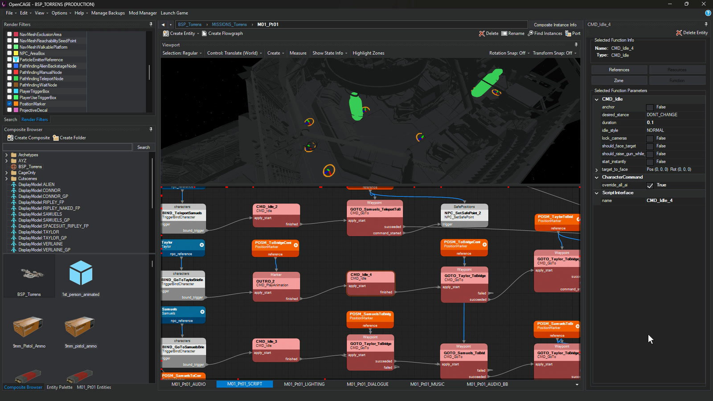Open the Mod Manager menu item
Viewport: 713px width, 401px height.
coord(143,13)
